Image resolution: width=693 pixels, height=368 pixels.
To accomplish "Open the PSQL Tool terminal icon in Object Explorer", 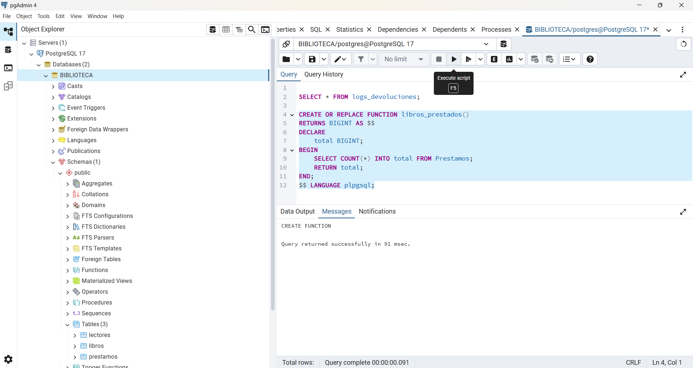I will point(265,30).
